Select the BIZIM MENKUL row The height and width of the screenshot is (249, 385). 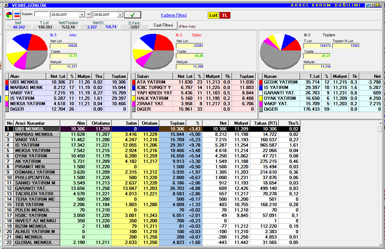pos(152,226)
